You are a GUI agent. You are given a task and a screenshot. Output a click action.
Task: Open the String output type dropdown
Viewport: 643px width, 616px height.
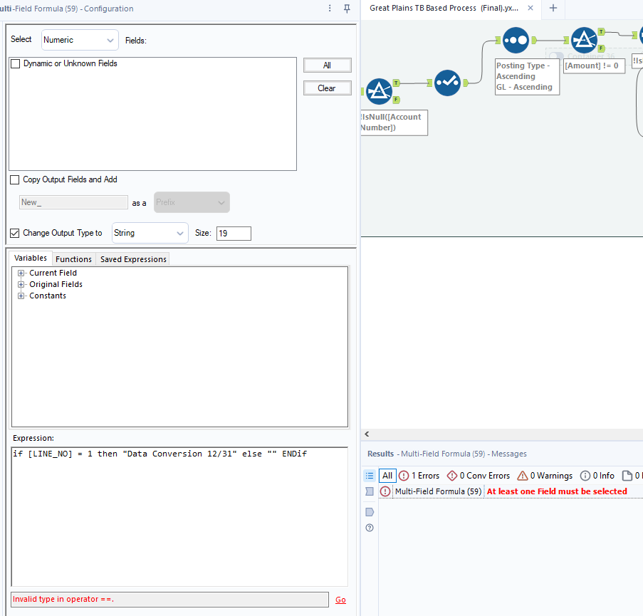click(x=150, y=233)
